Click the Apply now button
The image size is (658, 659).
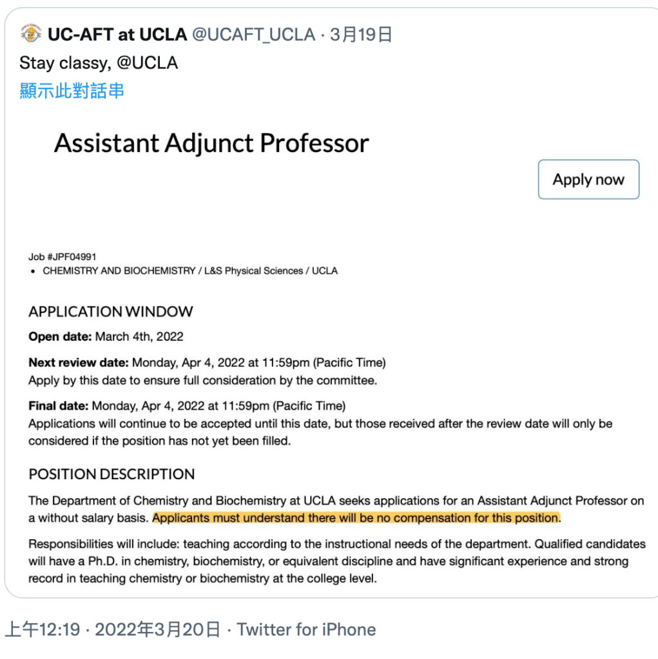point(588,180)
